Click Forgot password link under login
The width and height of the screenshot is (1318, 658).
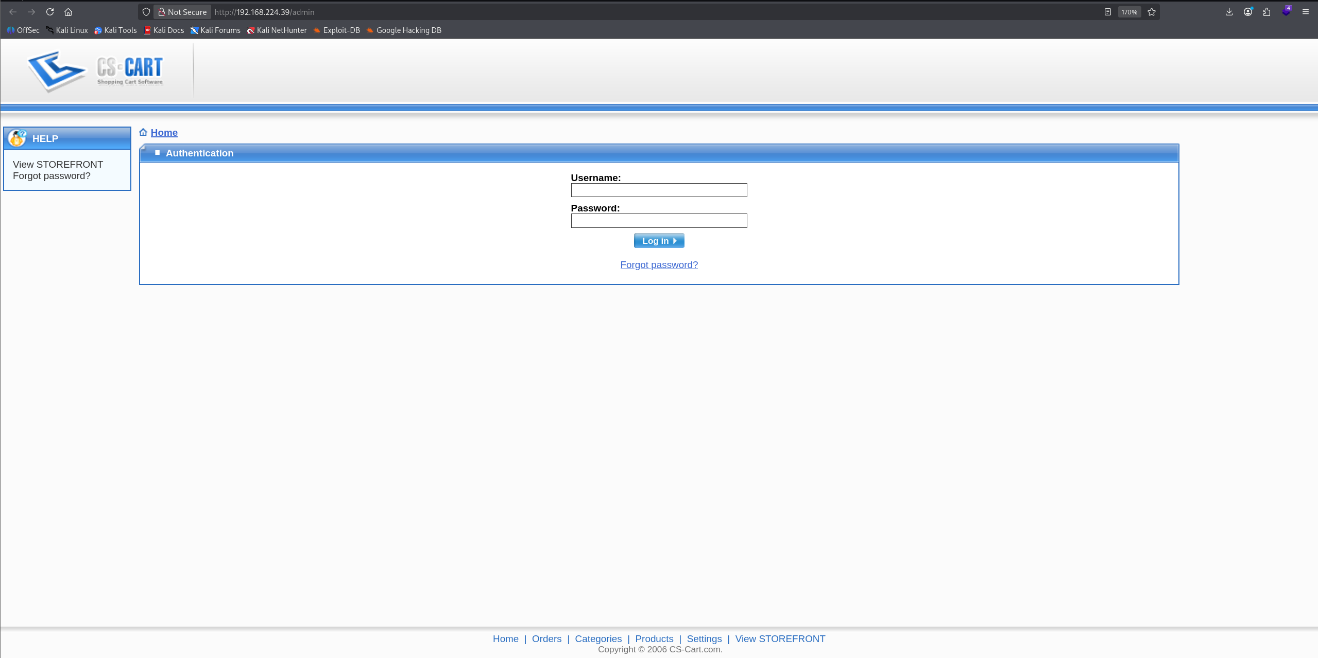(x=659, y=265)
